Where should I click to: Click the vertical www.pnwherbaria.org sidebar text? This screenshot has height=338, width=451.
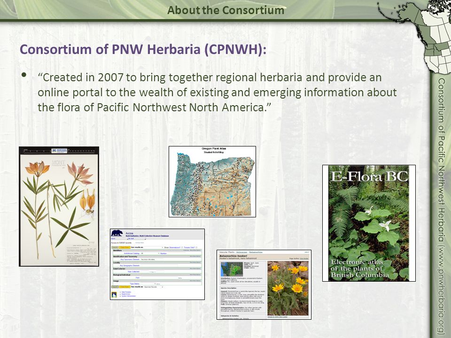point(442,207)
